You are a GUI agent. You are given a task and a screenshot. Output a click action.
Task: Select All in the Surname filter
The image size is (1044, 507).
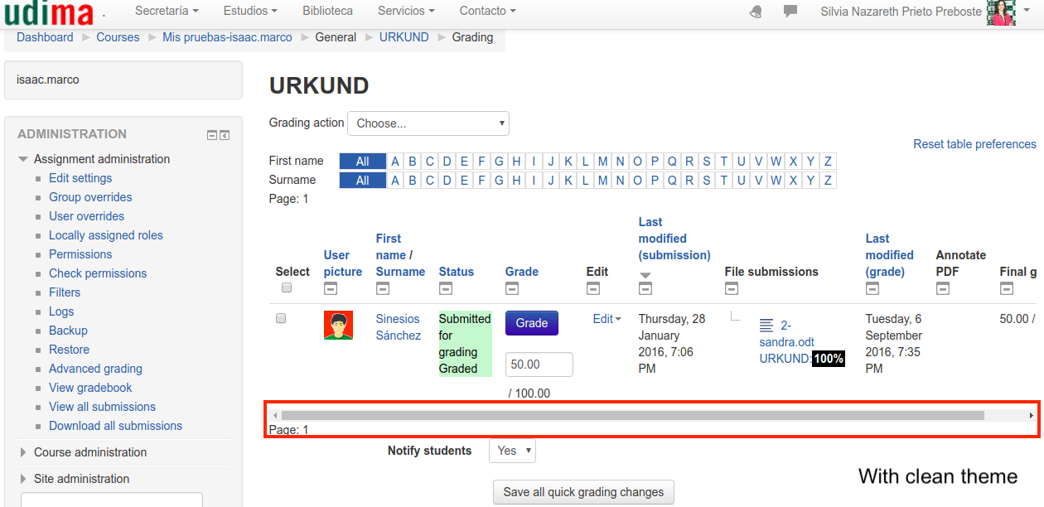click(x=363, y=181)
